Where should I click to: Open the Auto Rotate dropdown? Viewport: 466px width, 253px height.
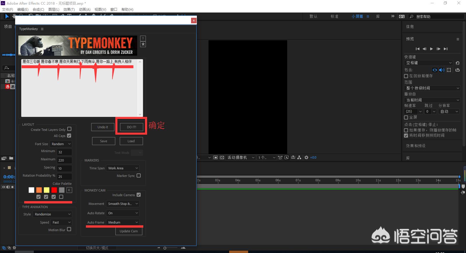[x=123, y=213]
